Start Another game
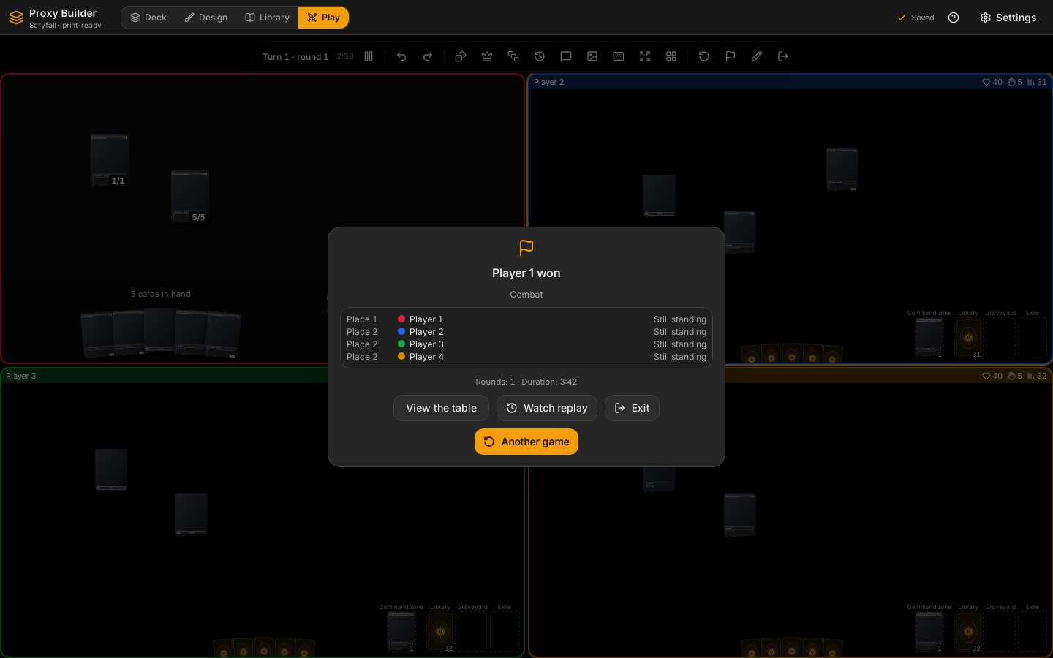 click(x=526, y=442)
